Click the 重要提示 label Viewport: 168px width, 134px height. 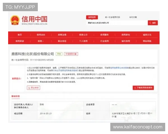point(17,79)
